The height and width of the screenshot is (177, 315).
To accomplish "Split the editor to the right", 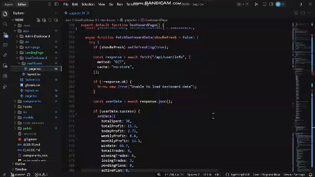I will (x=303, y=13).
